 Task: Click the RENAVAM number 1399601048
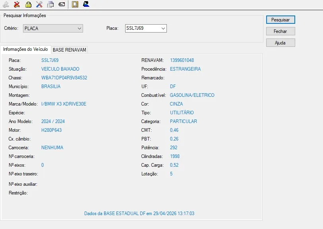click(182, 60)
